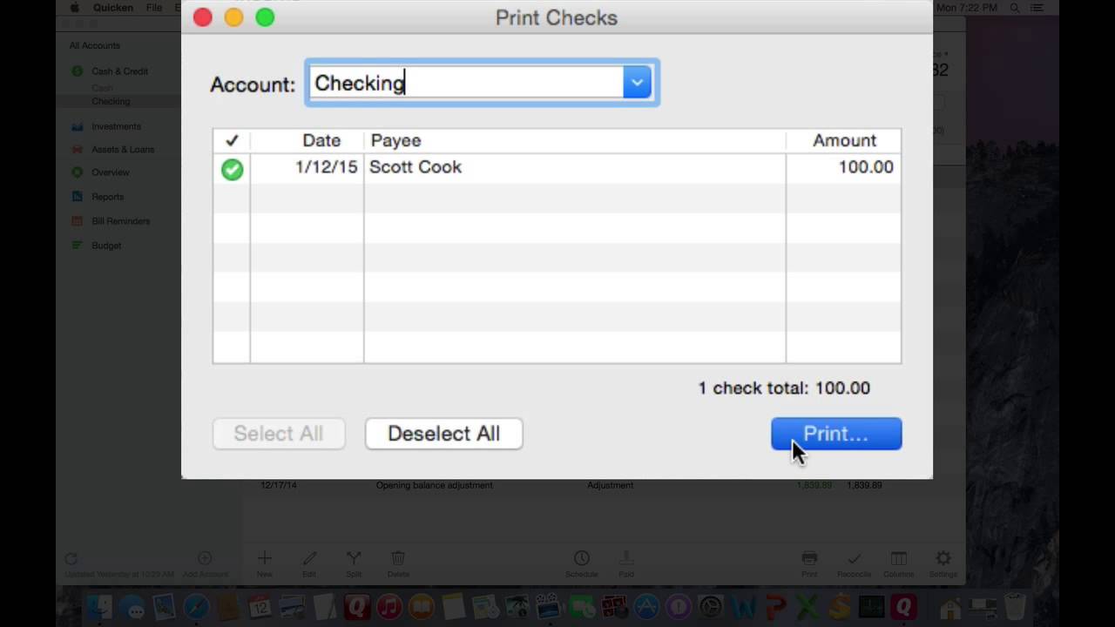Click into the Account field showing Checking

[x=466, y=83]
